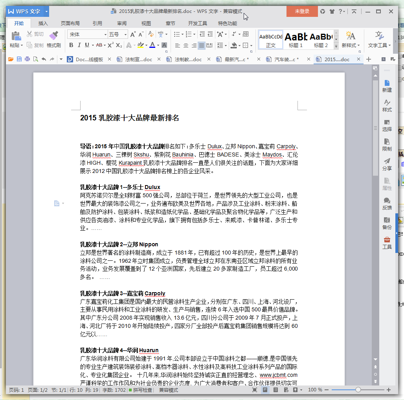Expand the bullet list style dropdown
This screenshot has width=404, height=400.
(x=182, y=35)
